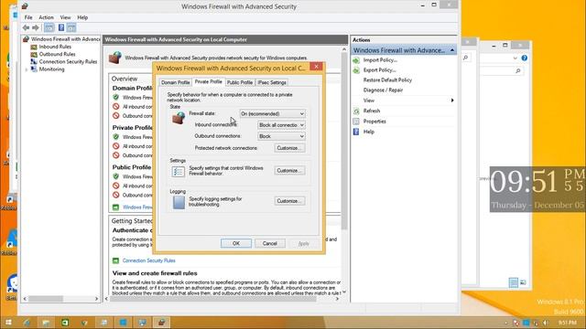Select Inbound Rules in the tree
Image resolution: width=586 pixels, height=329 pixels.
55,47
